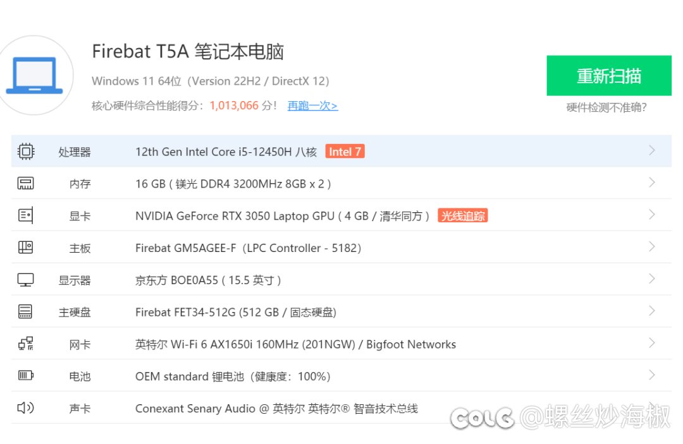Screen dimensions: 683x444
Task: Click the battery icon
Action: 25,376
